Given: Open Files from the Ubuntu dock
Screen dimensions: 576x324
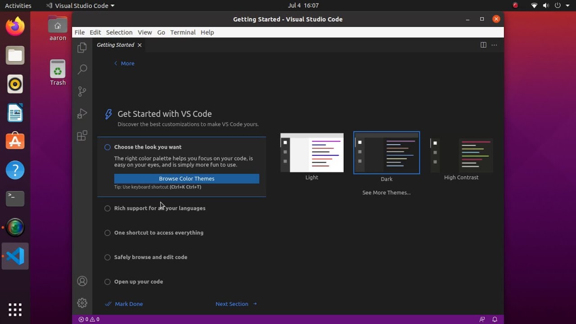Looking at the screenshot, I should [x=15, y=55].
